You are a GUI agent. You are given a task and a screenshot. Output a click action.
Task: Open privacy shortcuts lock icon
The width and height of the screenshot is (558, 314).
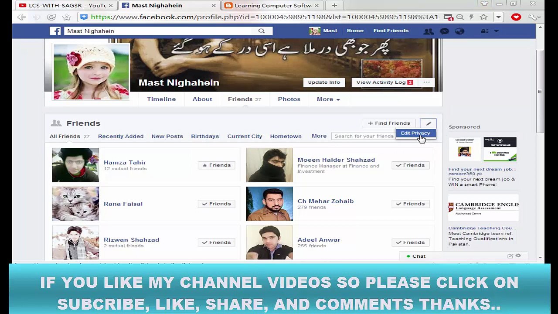pos(484,31)
